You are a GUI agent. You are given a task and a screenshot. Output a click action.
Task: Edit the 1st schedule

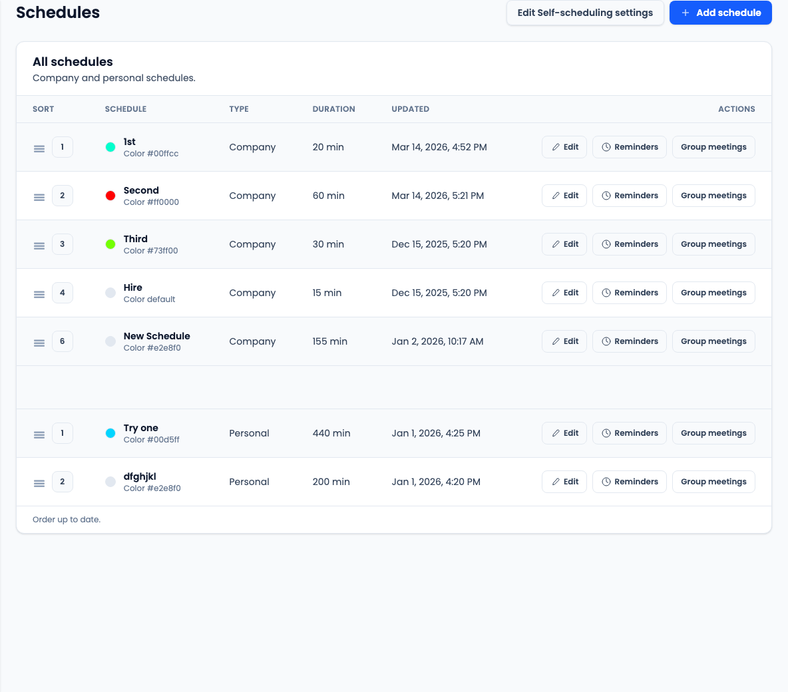tap(564, 147)
